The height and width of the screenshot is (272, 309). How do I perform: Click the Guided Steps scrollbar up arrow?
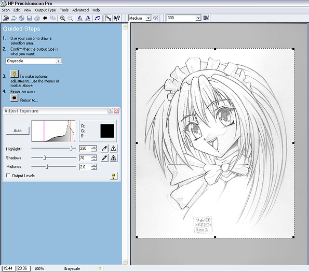tap(125, 26)
